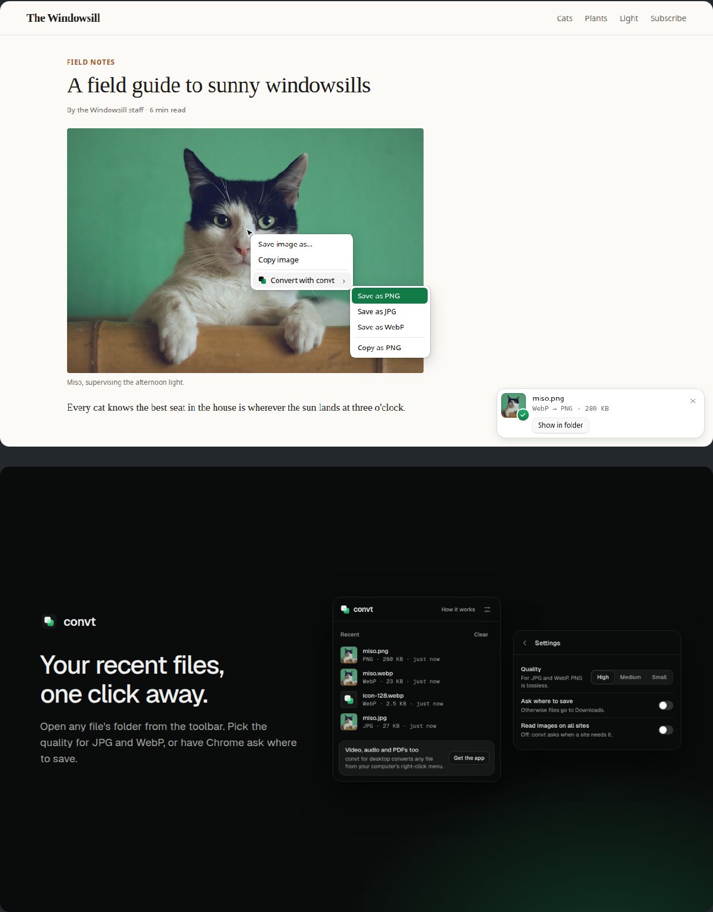The image size is (713, 912).
Task: Click the article title about sunny windowsills
Action: point(219,86)
